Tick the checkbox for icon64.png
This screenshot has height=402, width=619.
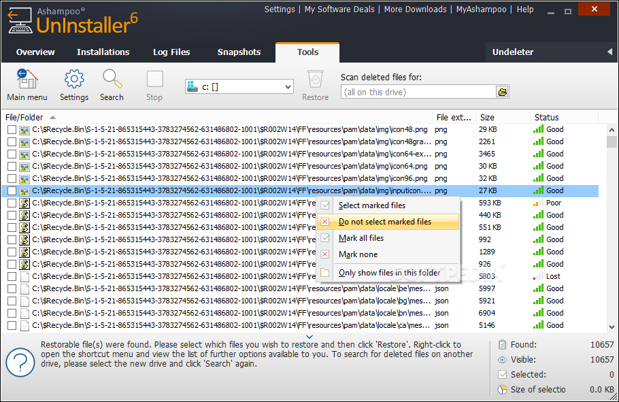pos(12,166)
